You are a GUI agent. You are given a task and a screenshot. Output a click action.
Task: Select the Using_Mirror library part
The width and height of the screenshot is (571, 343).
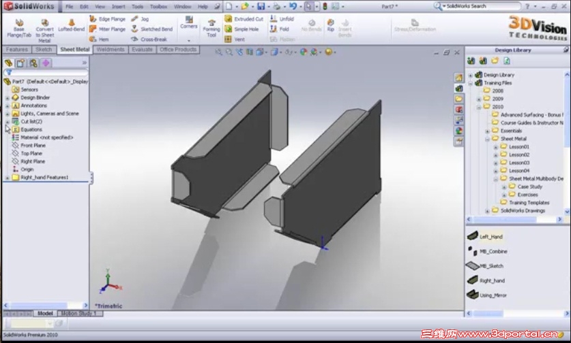point(486,295)
